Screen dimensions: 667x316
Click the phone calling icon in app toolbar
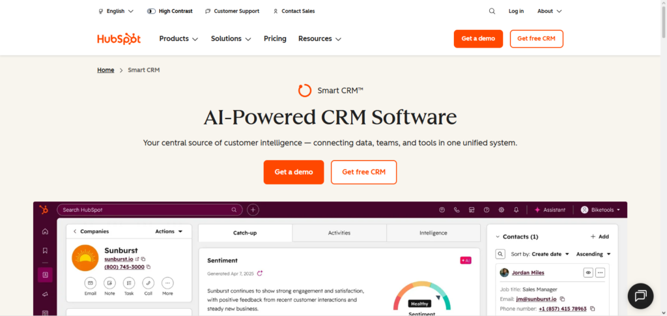point(457,210)
